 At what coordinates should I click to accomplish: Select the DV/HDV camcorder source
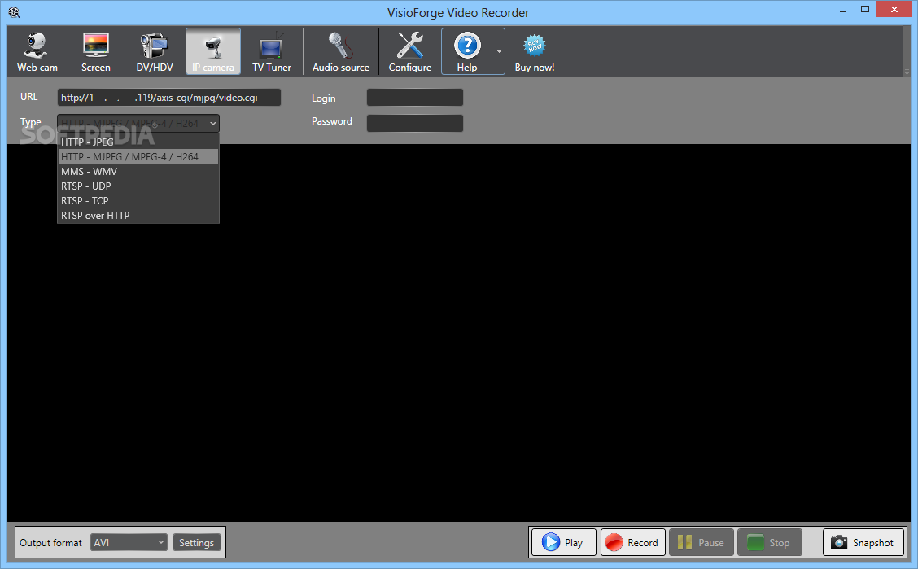point(155,51)
